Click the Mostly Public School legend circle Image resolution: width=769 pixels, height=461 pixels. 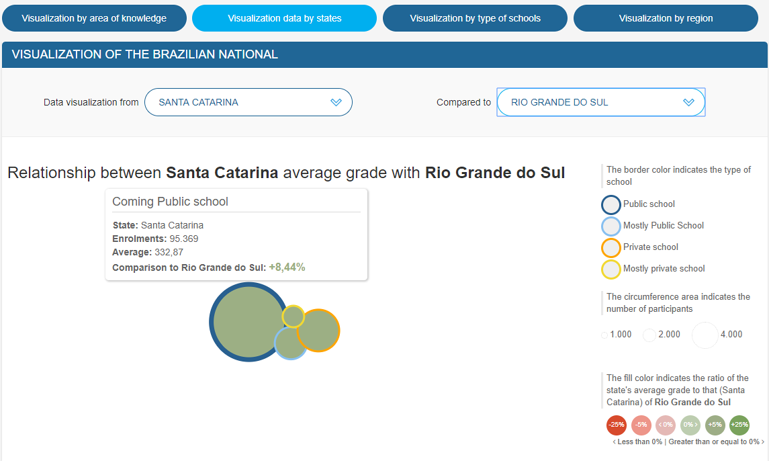pyautogui.click(x=611, y=226)
